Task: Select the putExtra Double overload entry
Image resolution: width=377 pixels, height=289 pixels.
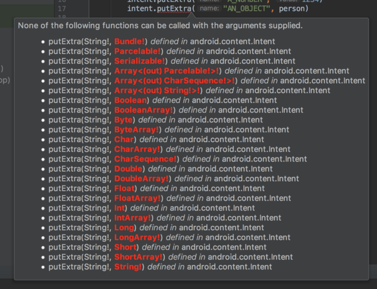Action: (160, 169)
